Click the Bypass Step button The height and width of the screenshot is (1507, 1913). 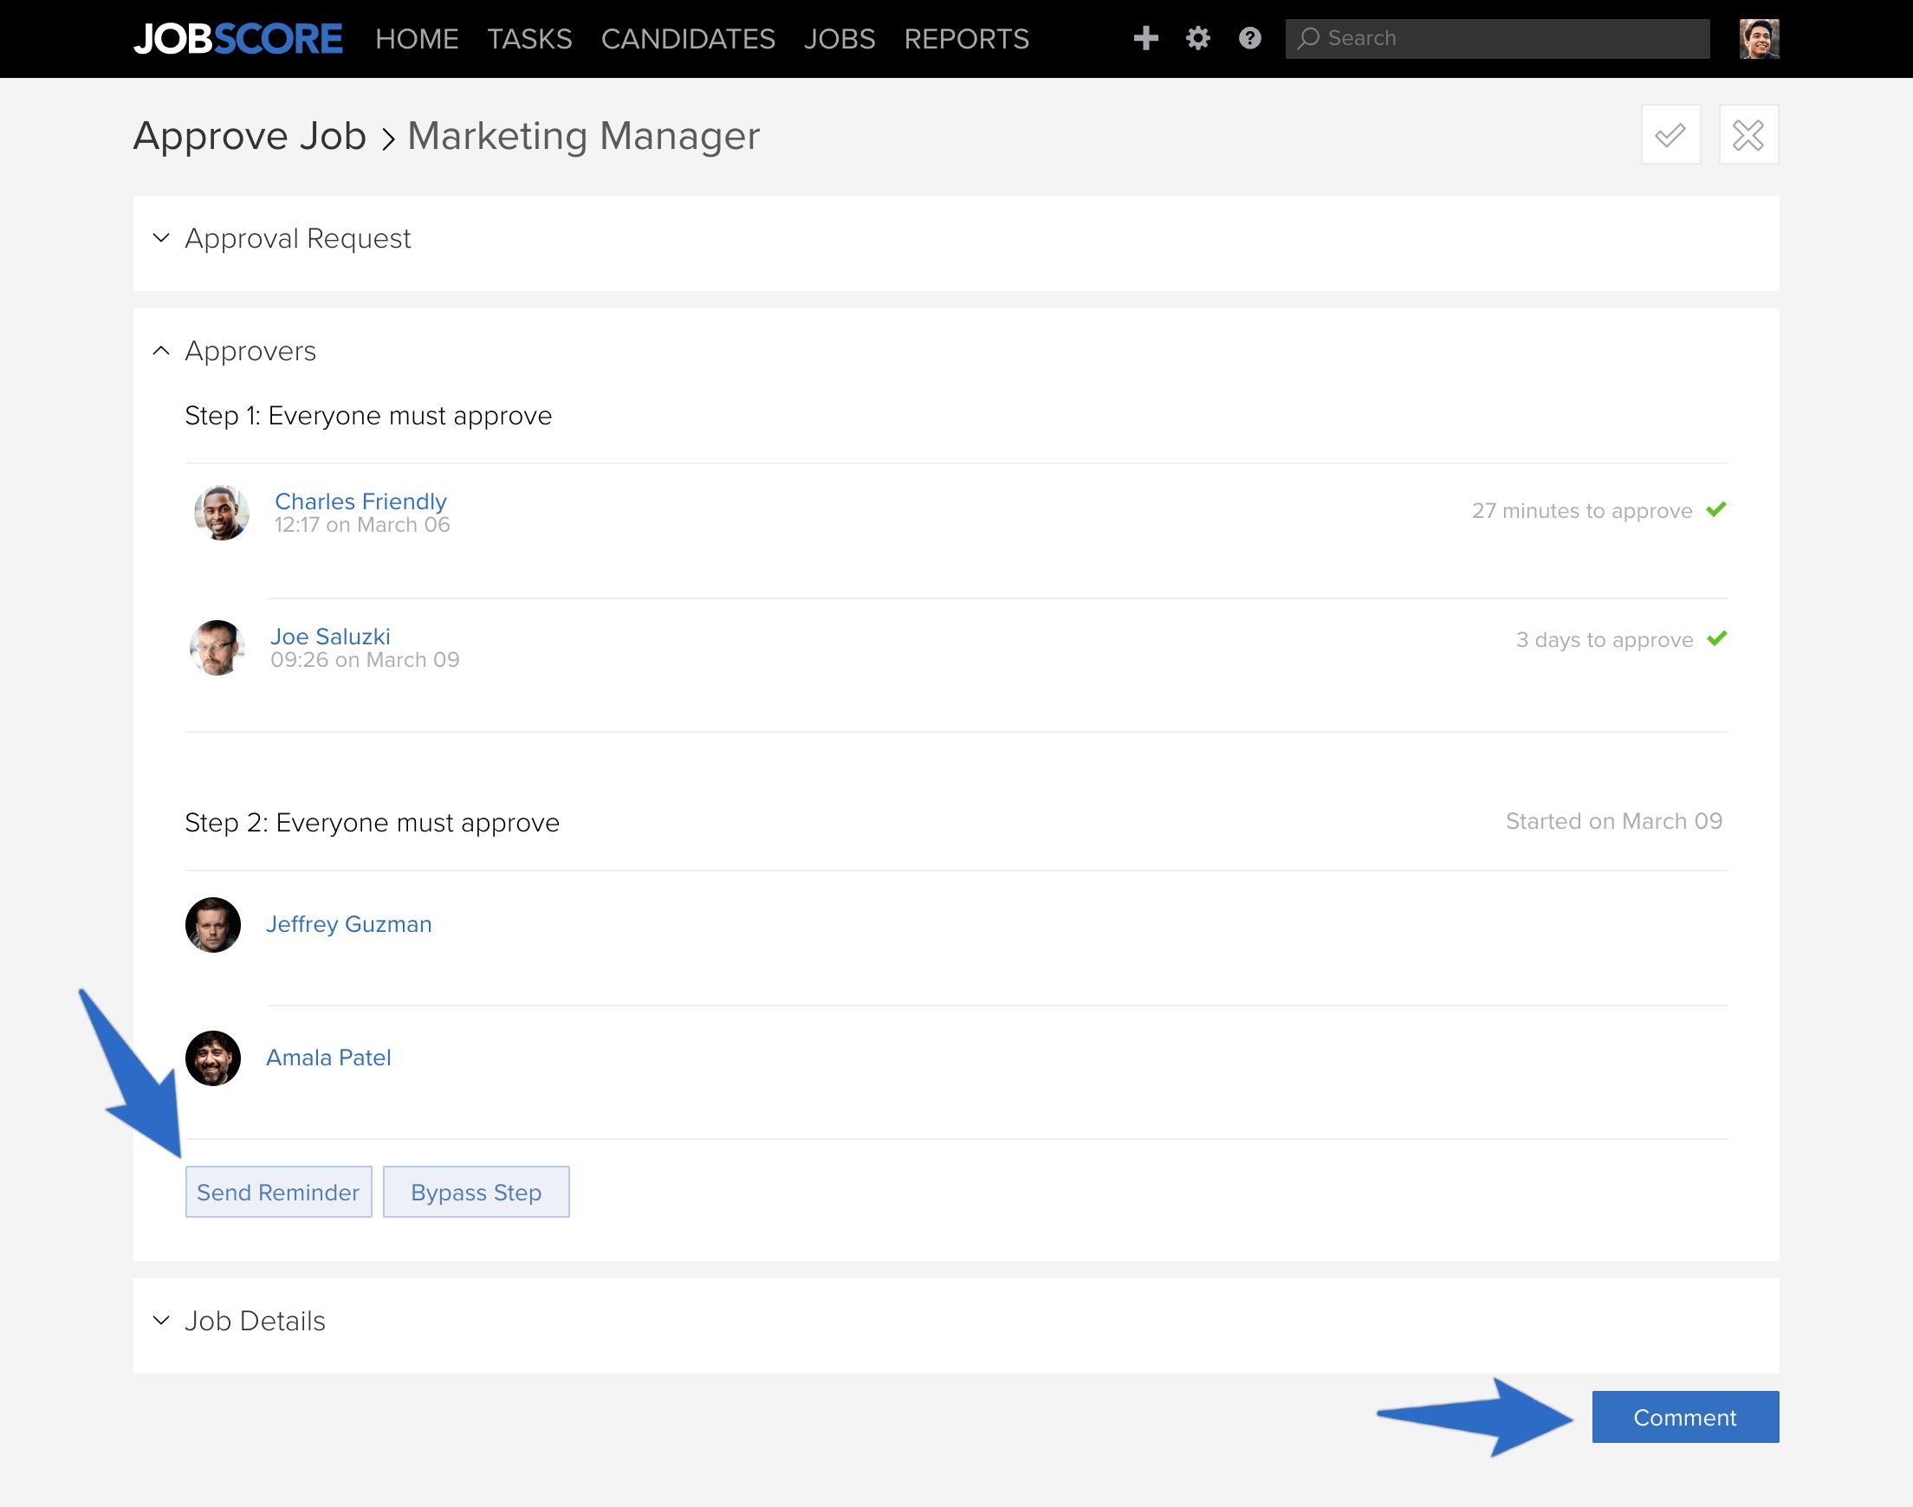click(477, 1192)
